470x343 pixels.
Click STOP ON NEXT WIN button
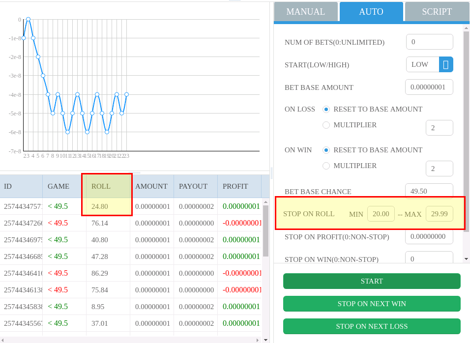coord(372,304)
